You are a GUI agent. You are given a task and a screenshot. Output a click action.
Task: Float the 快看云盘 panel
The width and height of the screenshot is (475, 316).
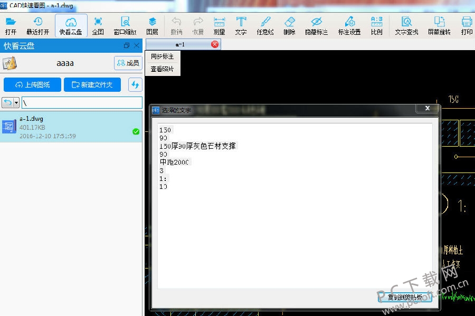tap(127, 46)
